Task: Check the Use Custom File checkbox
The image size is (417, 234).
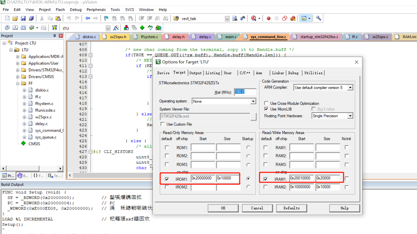Action: point(162,124)
